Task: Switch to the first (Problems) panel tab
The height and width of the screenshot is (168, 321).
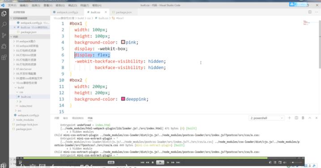Action: tap(57, 118)
